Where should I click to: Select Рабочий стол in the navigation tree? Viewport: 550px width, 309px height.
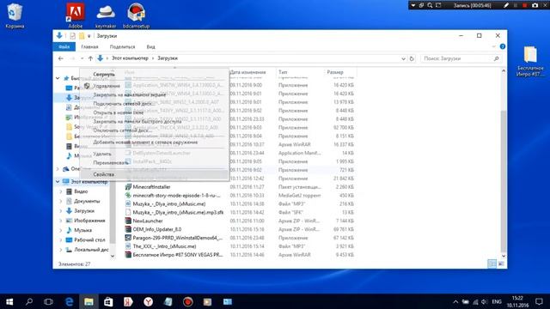89,240
